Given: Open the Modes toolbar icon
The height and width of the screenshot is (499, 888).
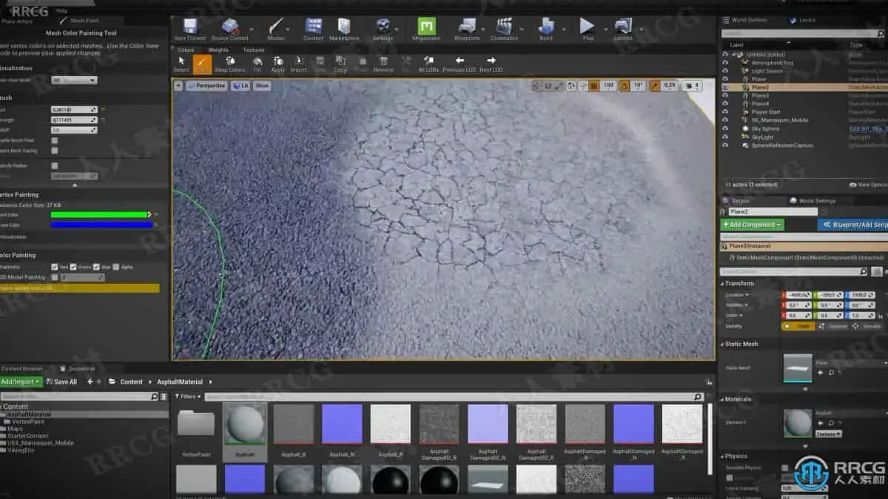Looking at the screenshot, I should tap(276, 29).
